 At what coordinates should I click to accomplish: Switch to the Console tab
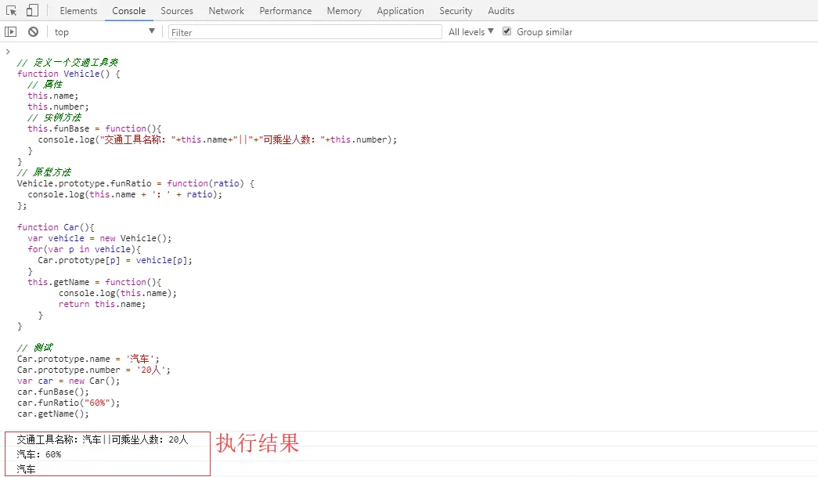coord(129,10)
